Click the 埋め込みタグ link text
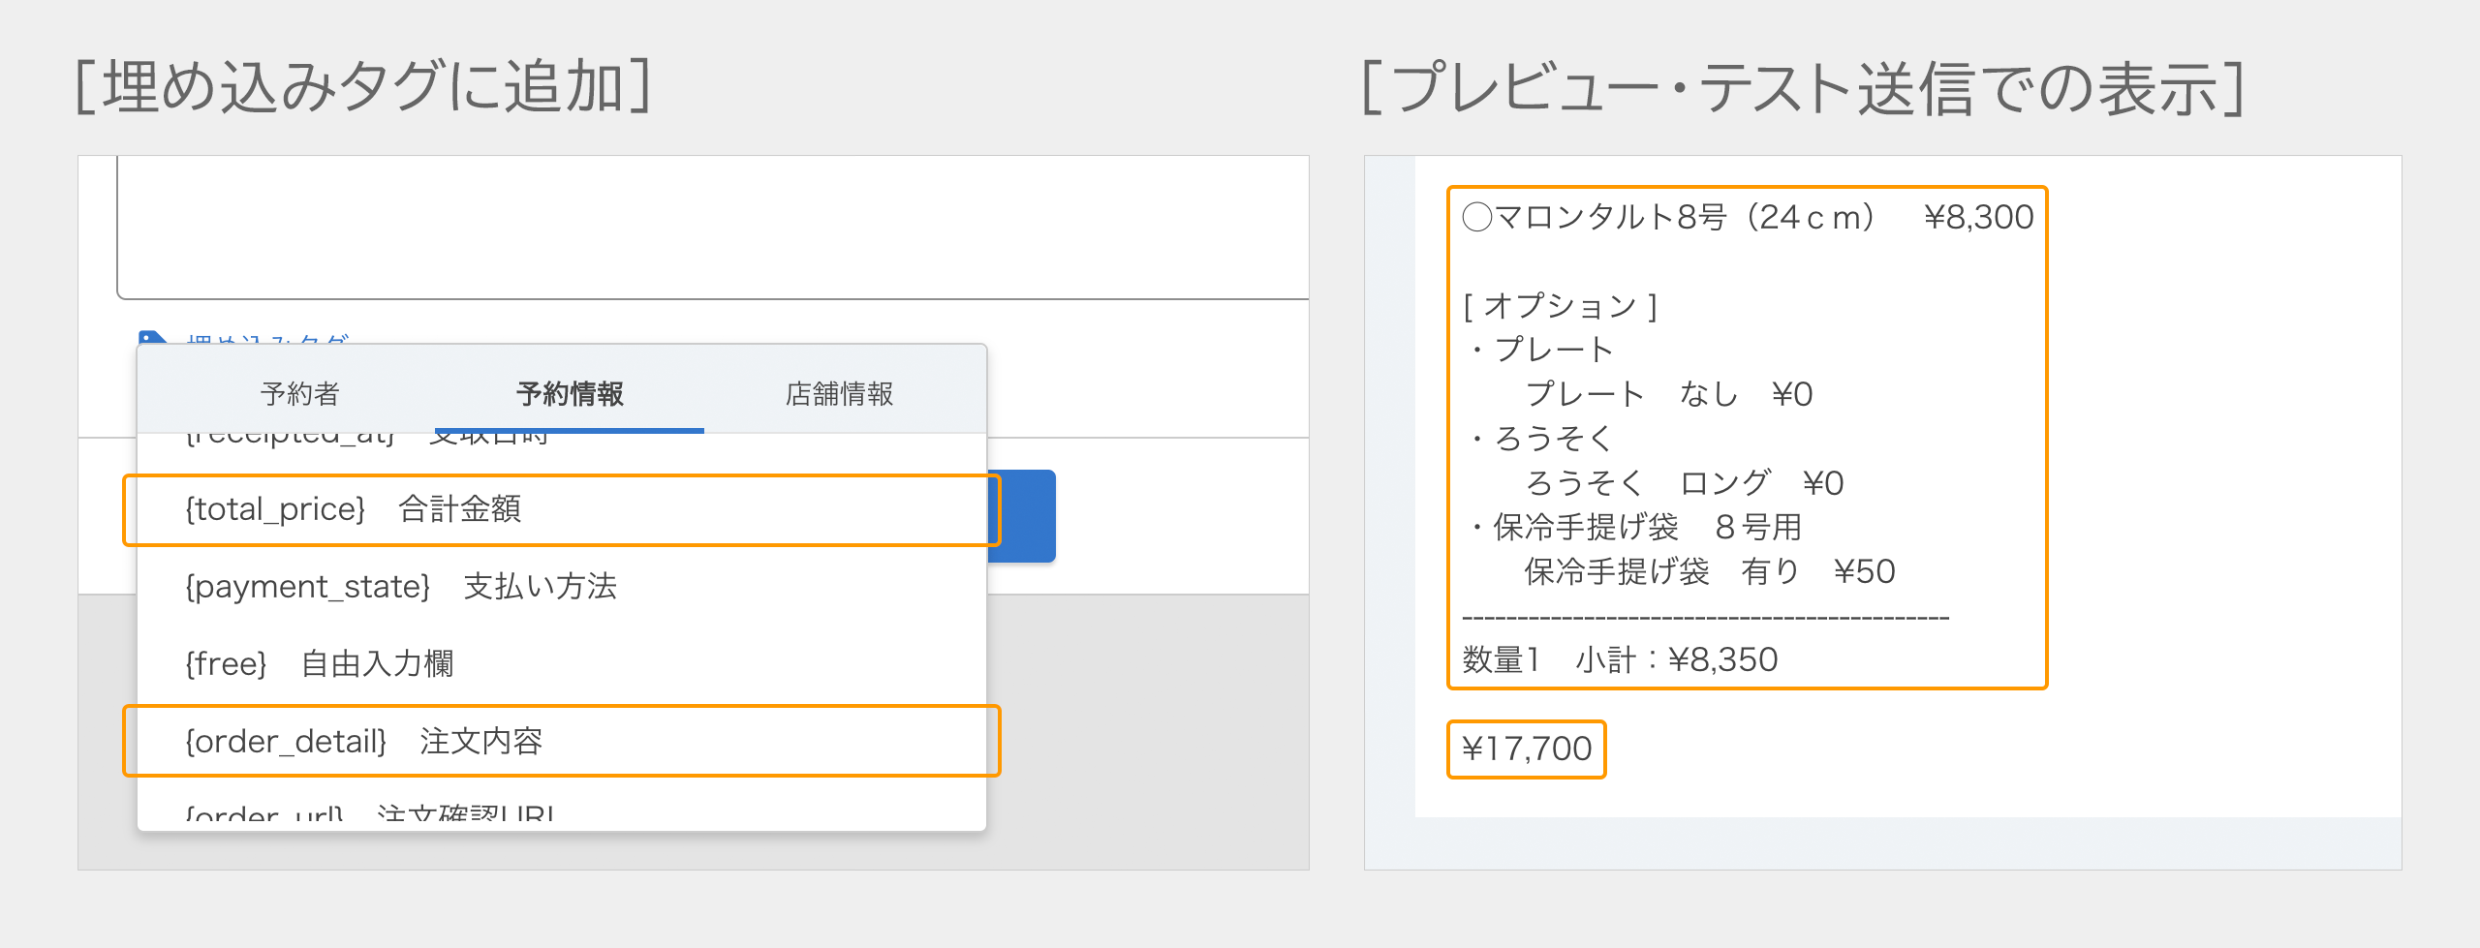This screenshot has width=2480, height=948. [x=267, y=339]
